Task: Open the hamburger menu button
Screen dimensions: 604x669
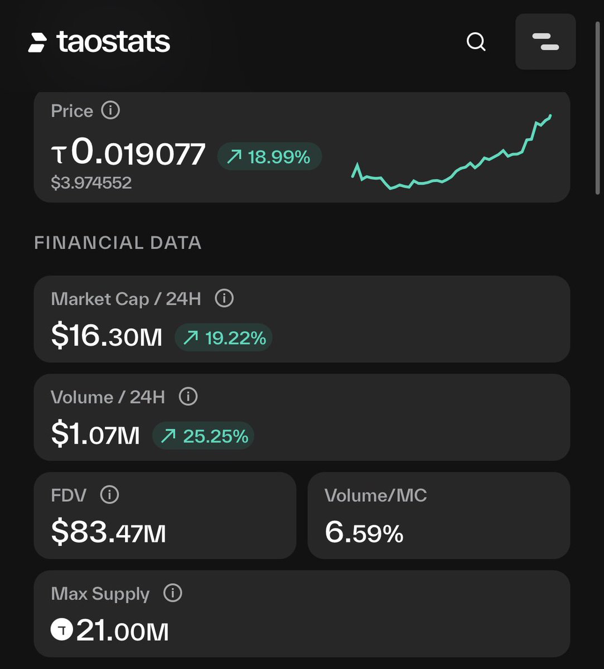Action: [545, 42]
